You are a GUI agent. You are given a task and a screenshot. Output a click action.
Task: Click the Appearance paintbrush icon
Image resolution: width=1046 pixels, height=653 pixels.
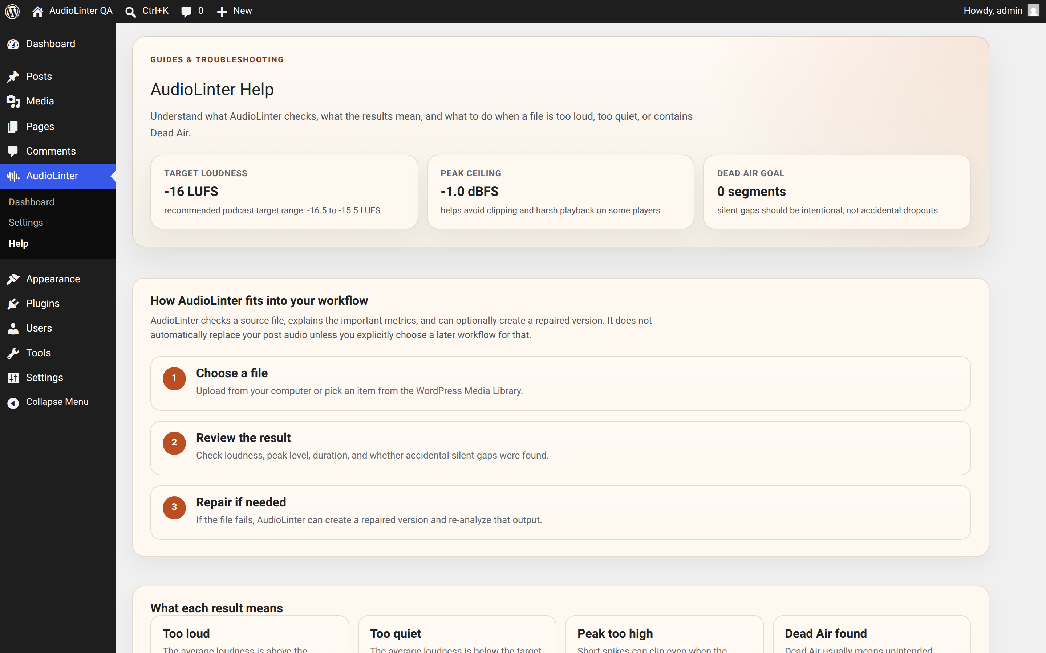(x=13, y=279)
